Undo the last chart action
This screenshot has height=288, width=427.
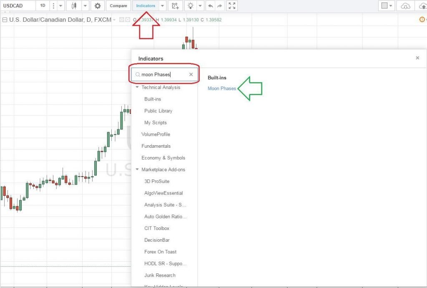point(211,5)
